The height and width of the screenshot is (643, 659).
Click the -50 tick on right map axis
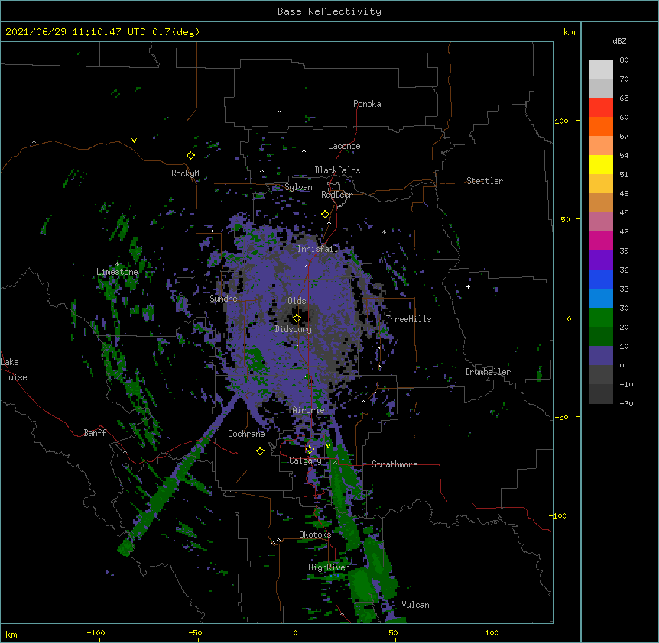tap(562, 417)
